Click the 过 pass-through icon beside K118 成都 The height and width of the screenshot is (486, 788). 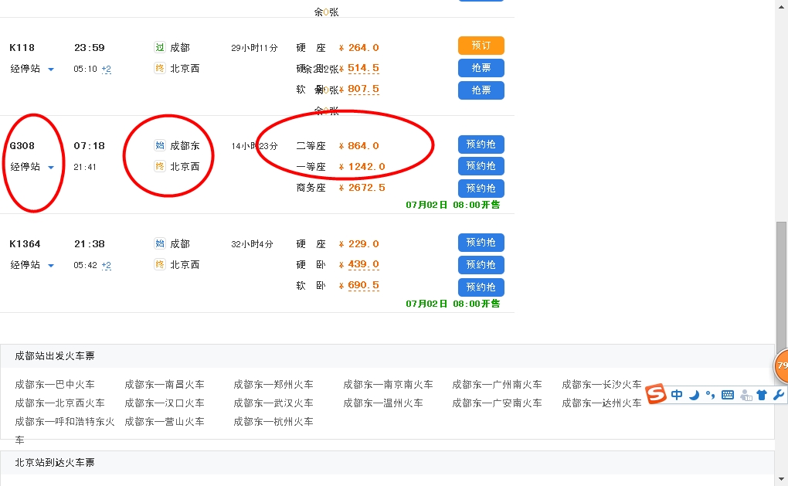[x=160, y=48]
